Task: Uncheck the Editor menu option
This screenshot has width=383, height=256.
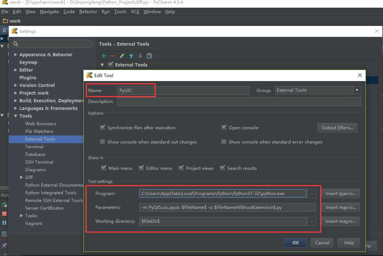Action: (141, 168)
